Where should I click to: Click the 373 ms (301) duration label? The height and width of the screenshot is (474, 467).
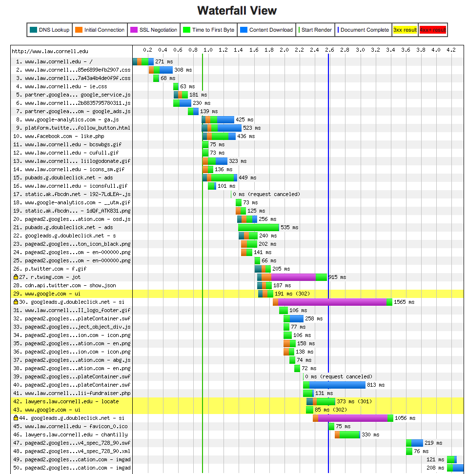pos(354,401)
